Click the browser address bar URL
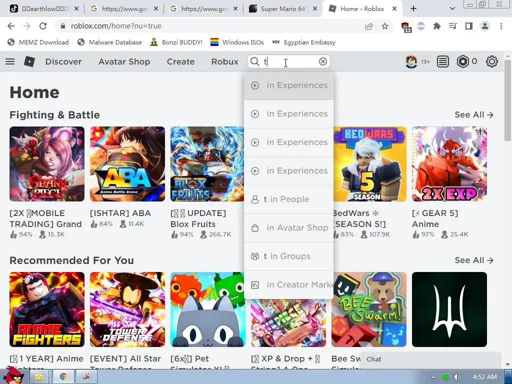This screenshot has width=512, height=384. tap(116, 26)
